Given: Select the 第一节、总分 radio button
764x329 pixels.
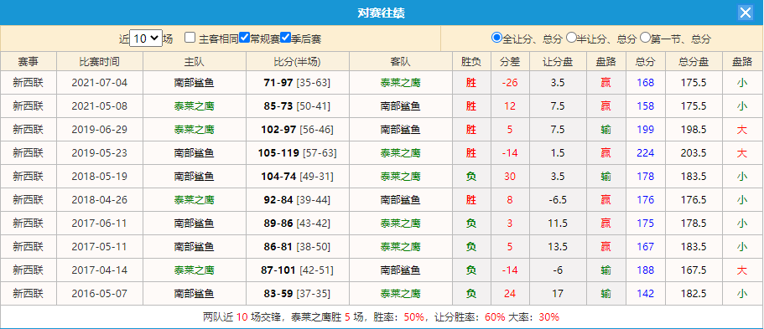Looking at the screenshot, I should click(x=646, y=38).
